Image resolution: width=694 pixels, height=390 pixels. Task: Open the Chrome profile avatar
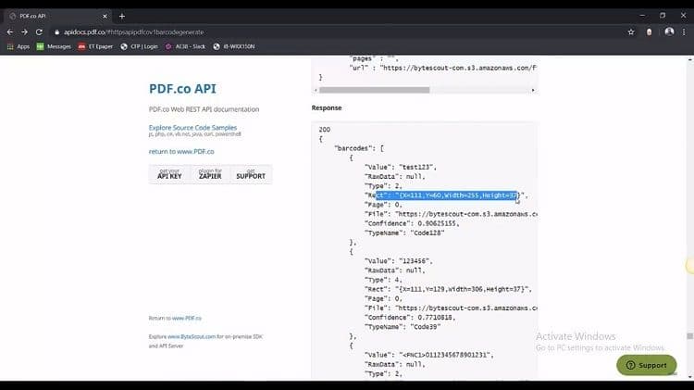[669, 31]
